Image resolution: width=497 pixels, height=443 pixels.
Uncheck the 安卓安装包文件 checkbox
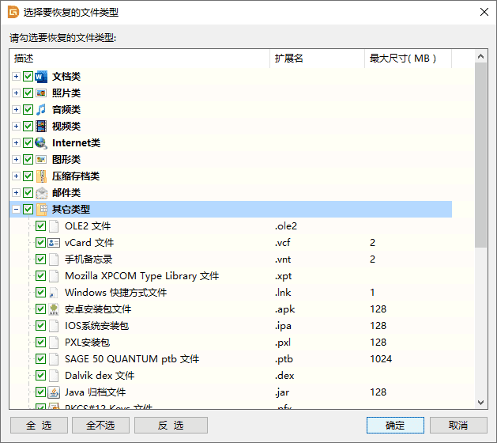click(40, 309)
